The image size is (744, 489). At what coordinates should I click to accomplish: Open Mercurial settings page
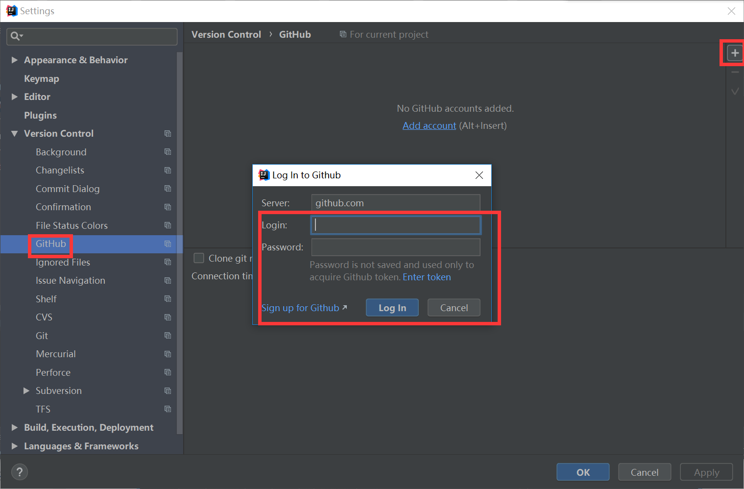point(55,354)
